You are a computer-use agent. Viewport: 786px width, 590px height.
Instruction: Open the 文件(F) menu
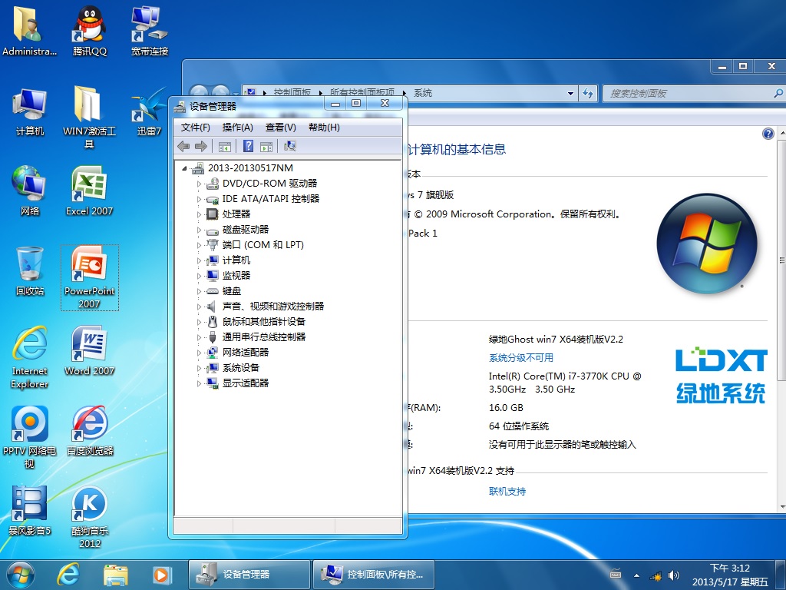tap(195, 128)
